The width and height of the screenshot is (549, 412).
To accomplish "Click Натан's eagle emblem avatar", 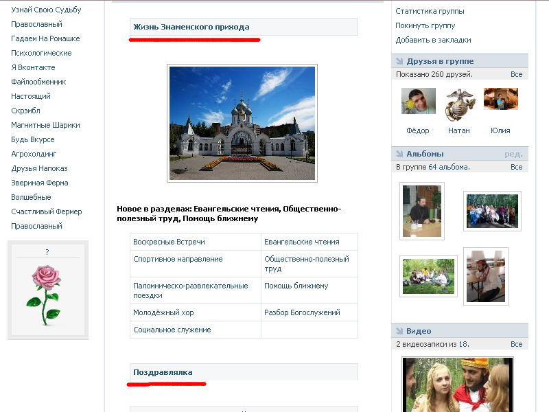I will tap(460, 104).
